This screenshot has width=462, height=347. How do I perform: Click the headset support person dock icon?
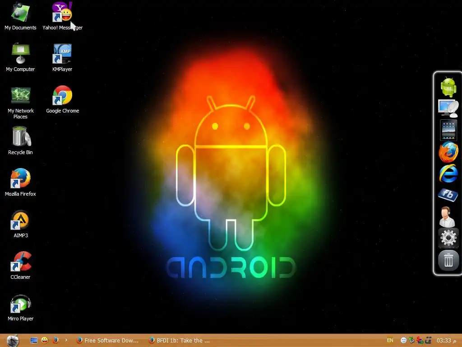[447, 216]
